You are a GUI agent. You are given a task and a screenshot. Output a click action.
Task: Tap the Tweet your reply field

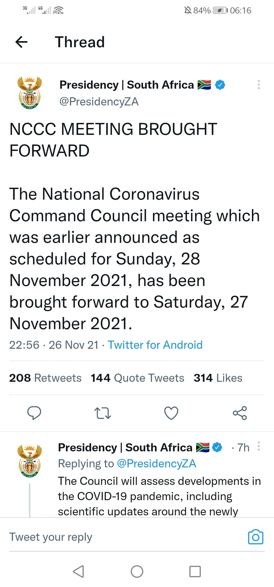126,537
